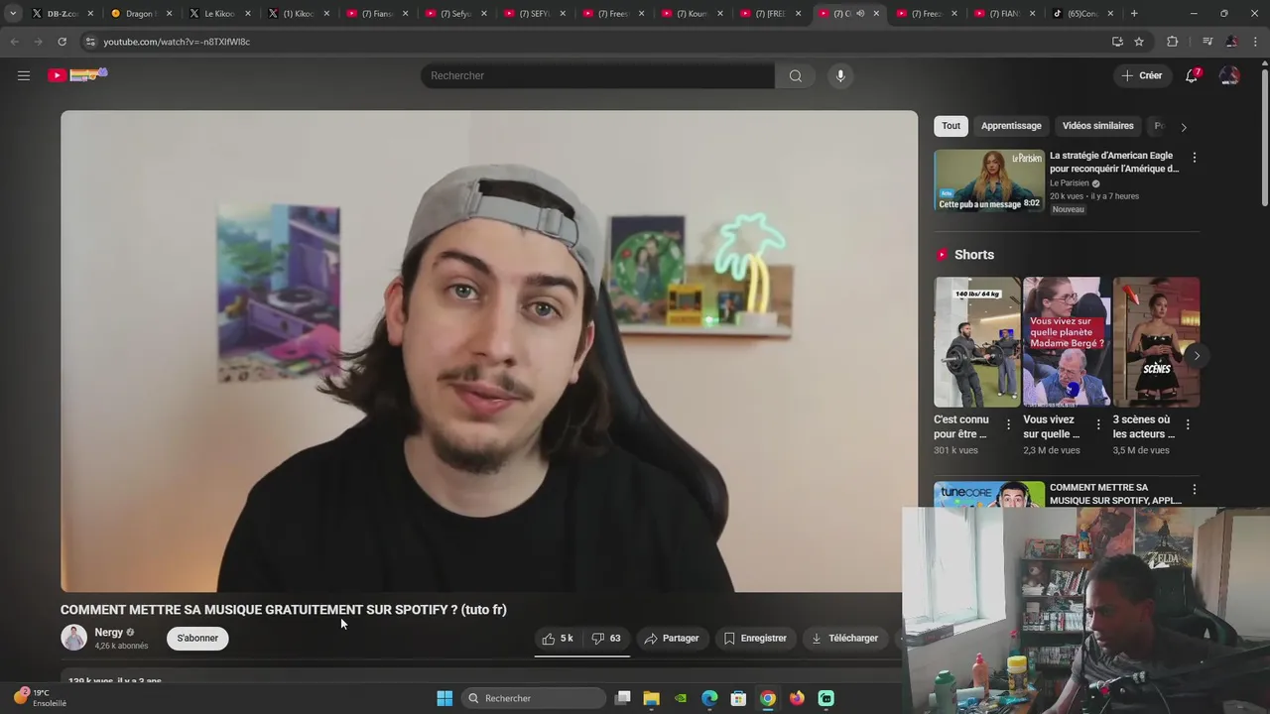This screenshot has height=714, width=1270.
Task: Start voice search with the microphone icon
Action: [x=840, y=75]
